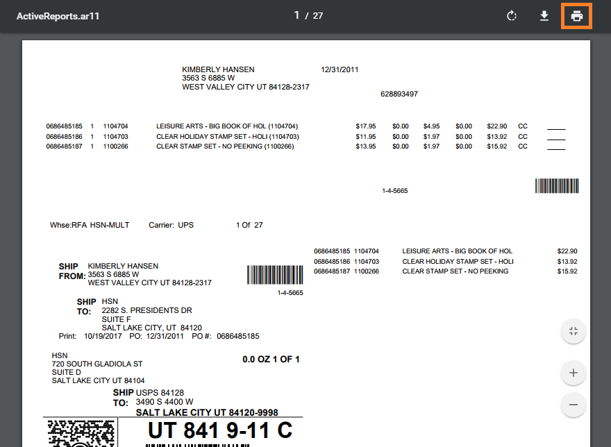The height and width of the screenshot is (447, 611).
Task: Click the barcode at upper right of page
Action: [x=557, y=186]
